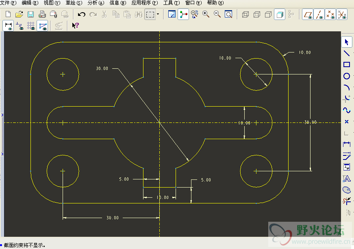Activate the Dimension creation tool
The image size is (354, 249).
pyautogui.click(x=347, y=144)
